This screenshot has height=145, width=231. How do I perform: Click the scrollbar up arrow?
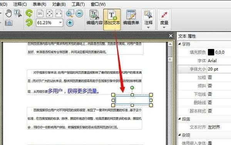(x=170, y=44)
